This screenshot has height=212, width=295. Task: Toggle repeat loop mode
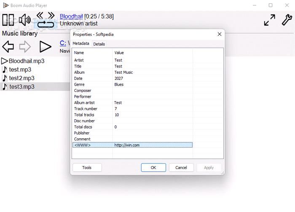[x=46, y=24]
